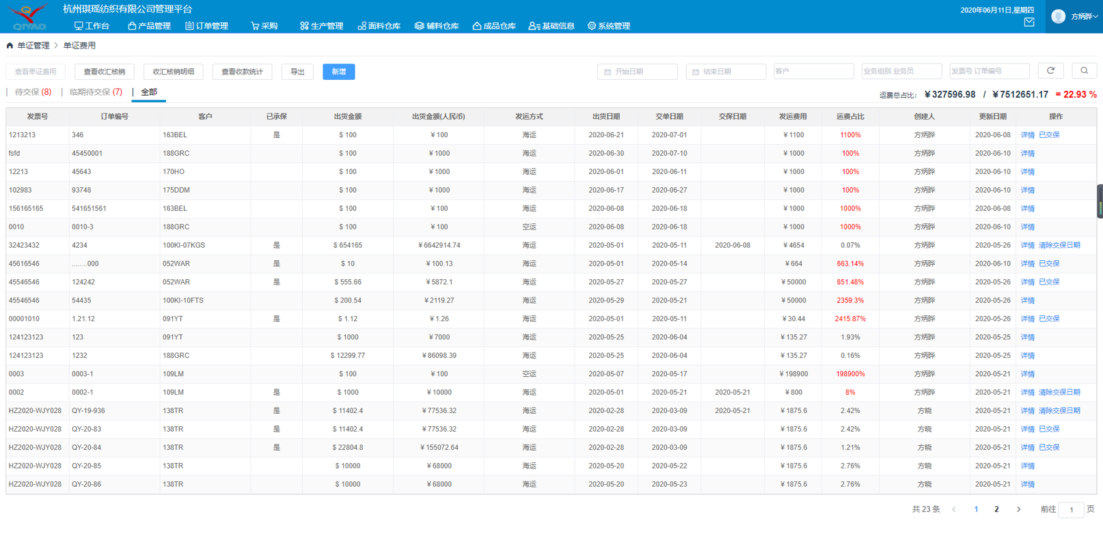Open 详情 for invoice fsfd
This screenshot has width=1103, height=536.
(x=1028, y=154)
